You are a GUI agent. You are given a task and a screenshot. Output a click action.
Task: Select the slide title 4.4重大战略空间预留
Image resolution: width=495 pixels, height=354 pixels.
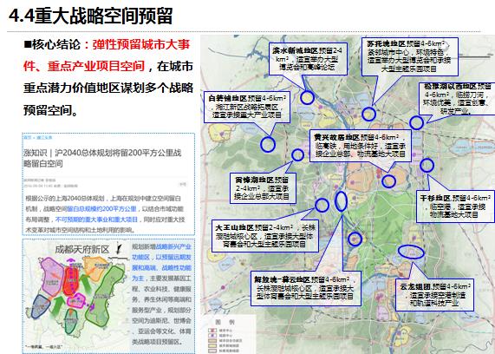tap(91, 16)
